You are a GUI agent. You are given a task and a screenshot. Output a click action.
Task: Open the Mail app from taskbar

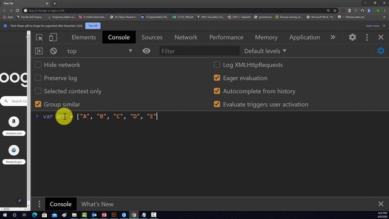pos(54,215)
